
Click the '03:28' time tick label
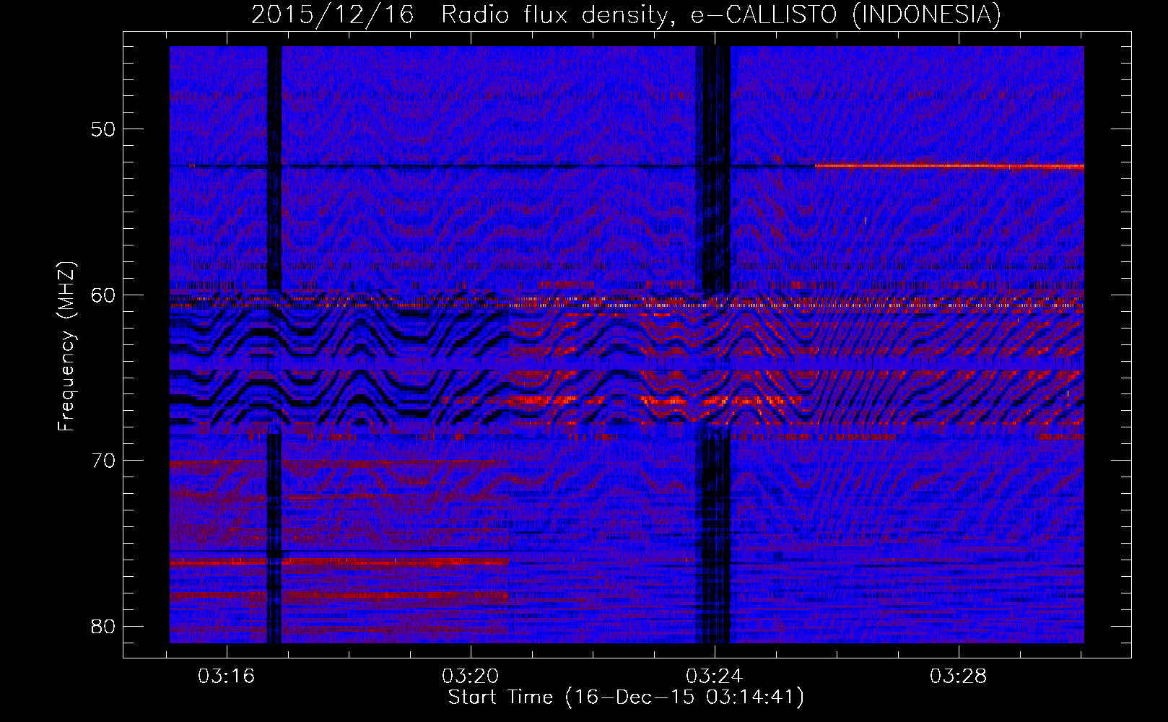[x=958, y=677]
